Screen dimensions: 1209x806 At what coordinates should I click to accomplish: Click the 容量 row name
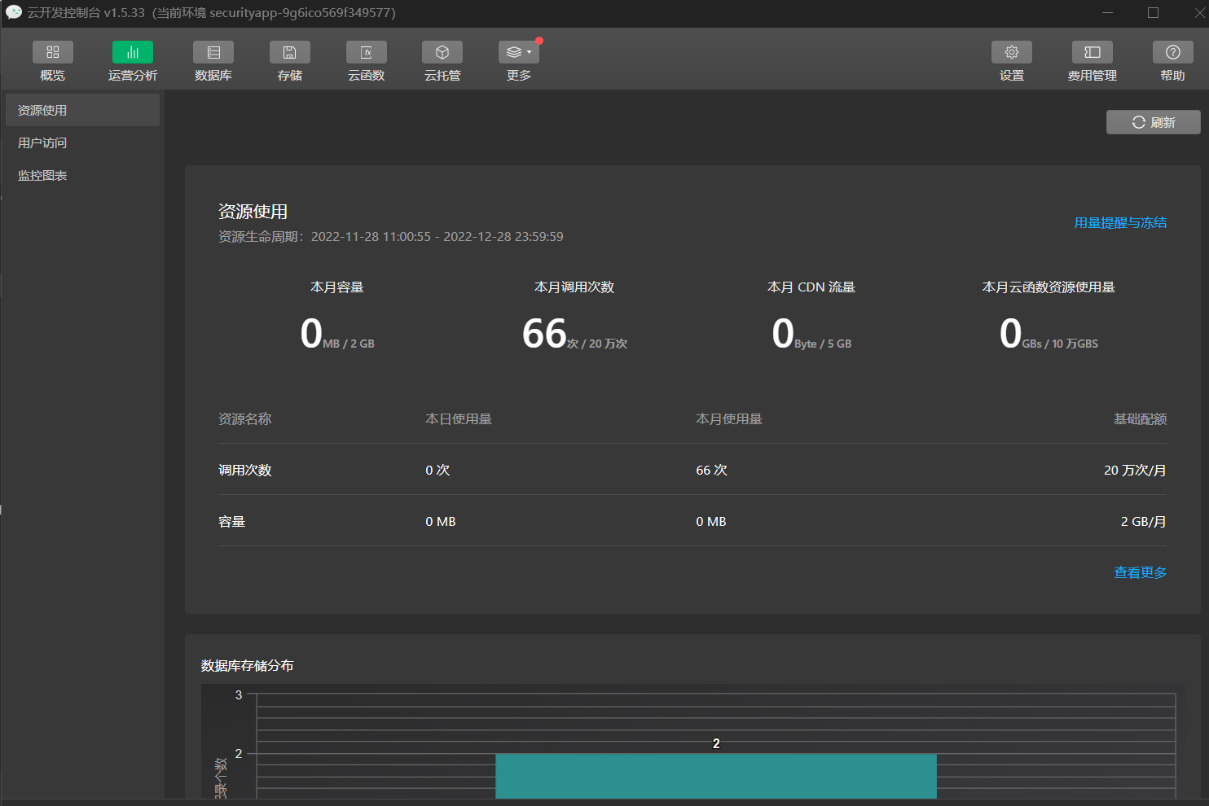(232, 521)
